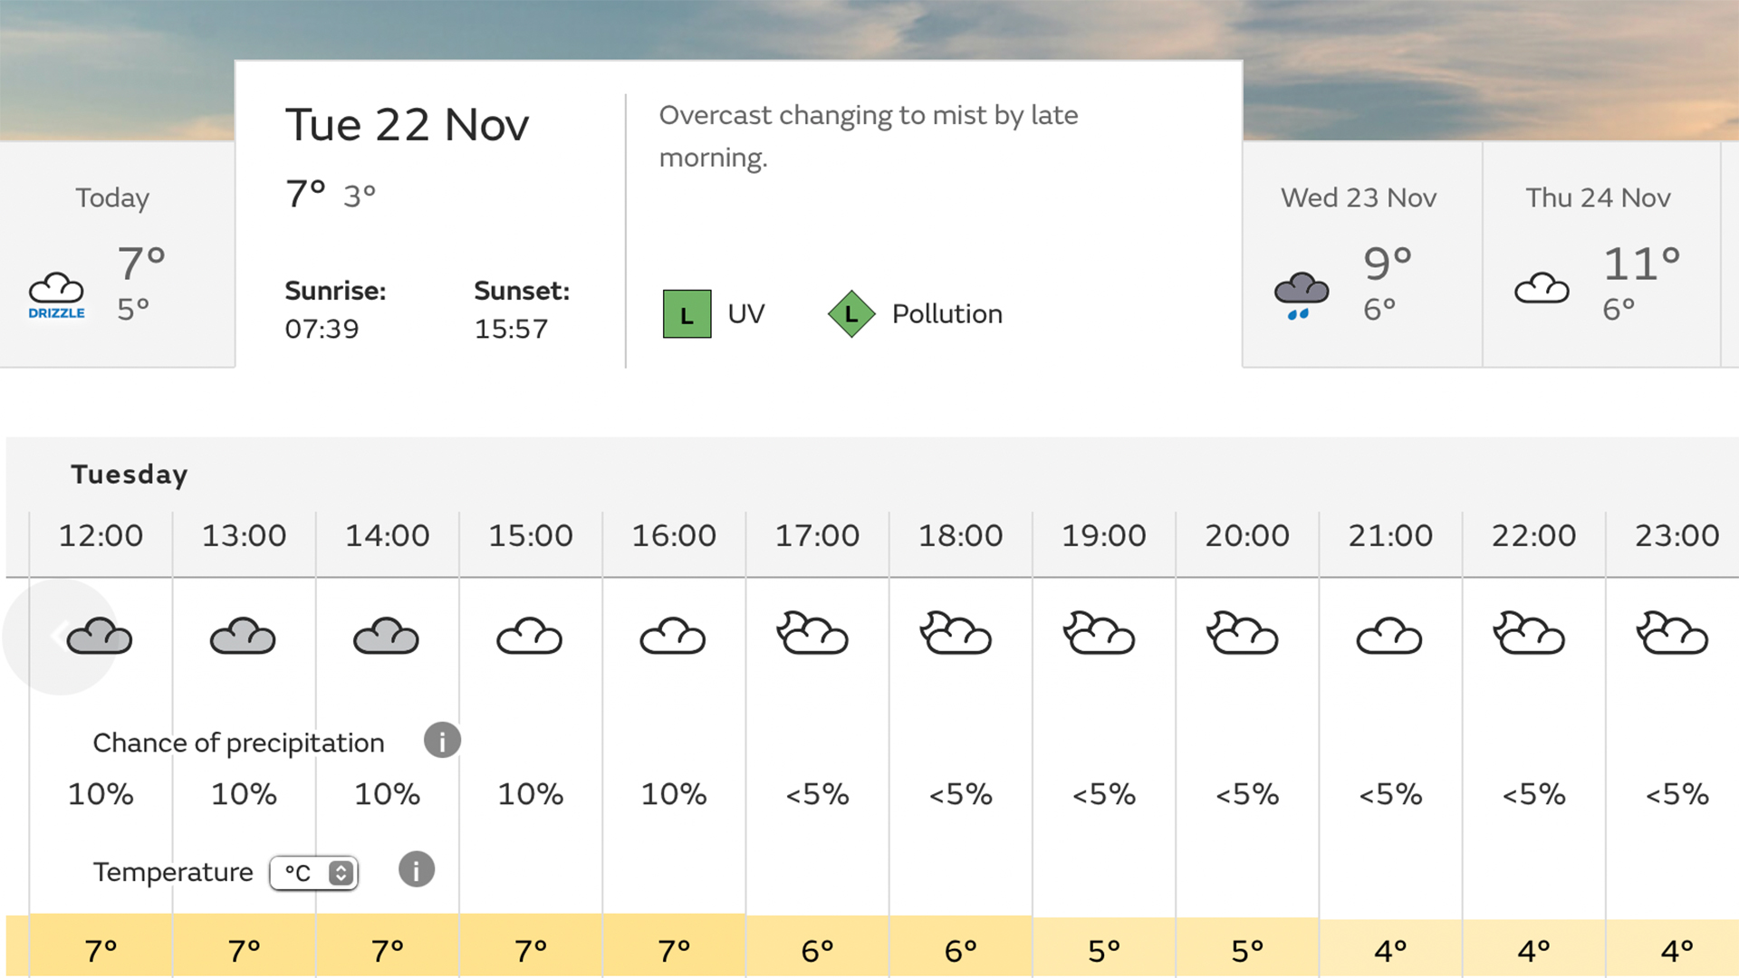Select the Thu 24 Nov forecast tab
1739x978 pixels.
[x=1601, y=254]
